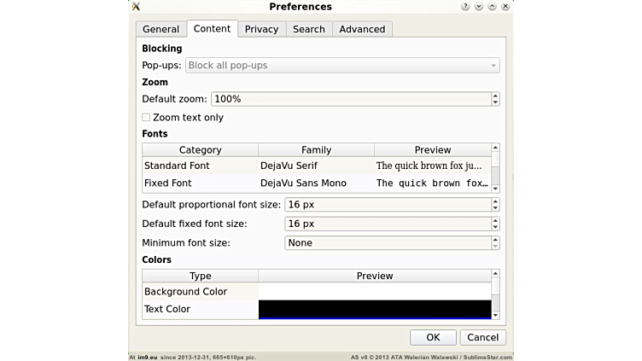Click the Default fixed font size field
This screenshot has width=642, height=361.
(387, 224)
